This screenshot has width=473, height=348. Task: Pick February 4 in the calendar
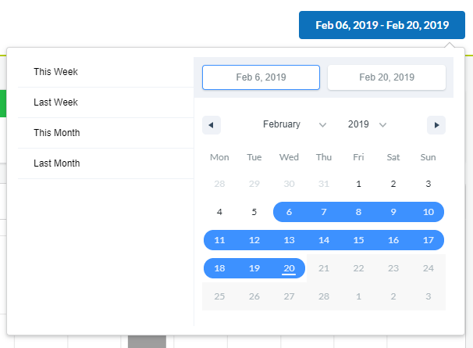219,212
